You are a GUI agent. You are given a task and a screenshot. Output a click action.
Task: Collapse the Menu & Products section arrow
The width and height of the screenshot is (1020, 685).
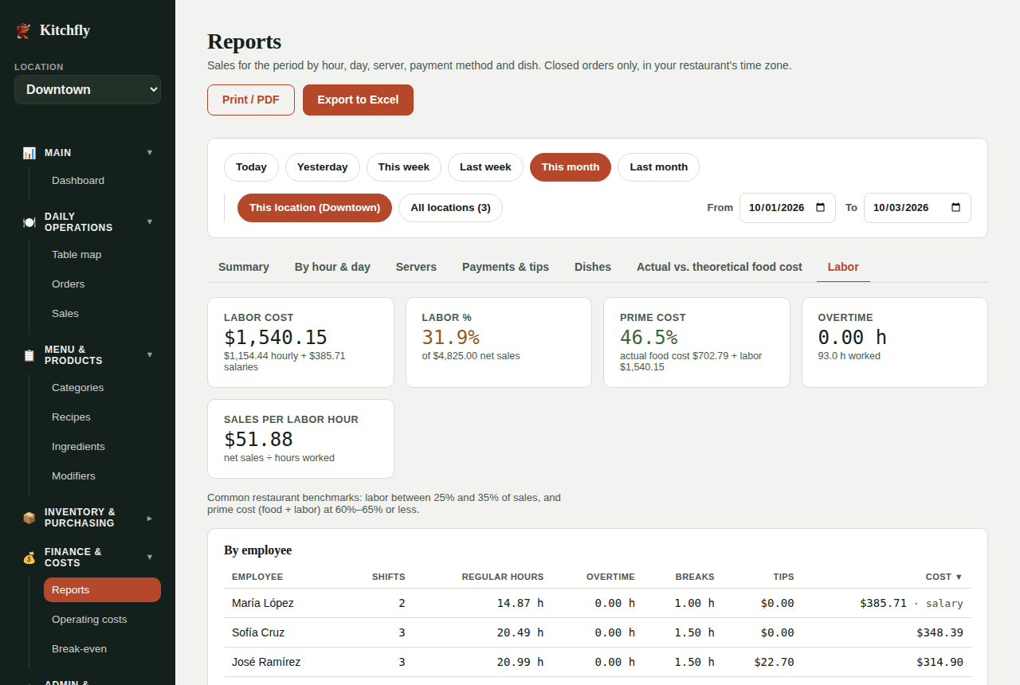point(150,355)
